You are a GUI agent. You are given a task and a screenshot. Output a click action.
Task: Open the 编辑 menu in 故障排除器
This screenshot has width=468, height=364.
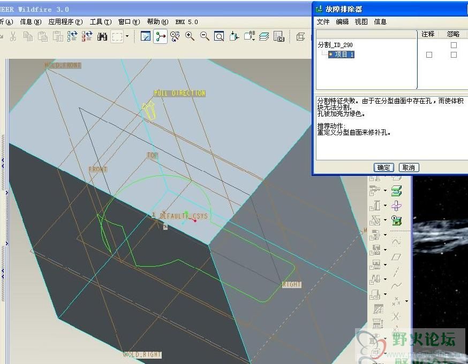(x=342, y=22)
